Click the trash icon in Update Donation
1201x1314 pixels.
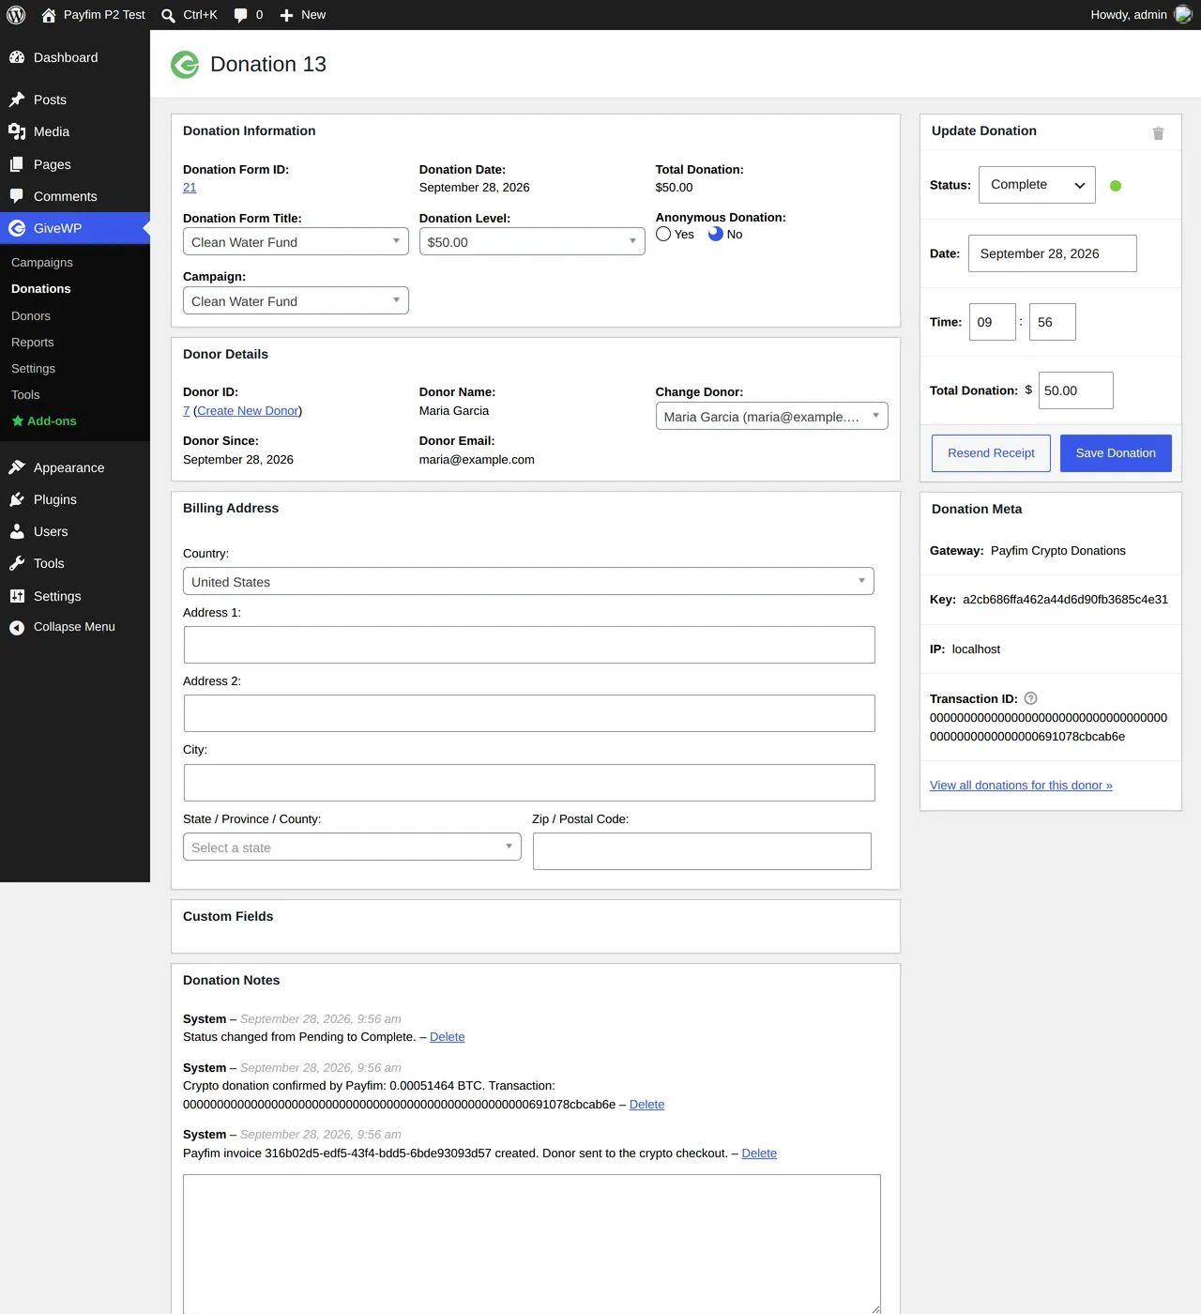pyautogui.click(x=1158, y=133)
